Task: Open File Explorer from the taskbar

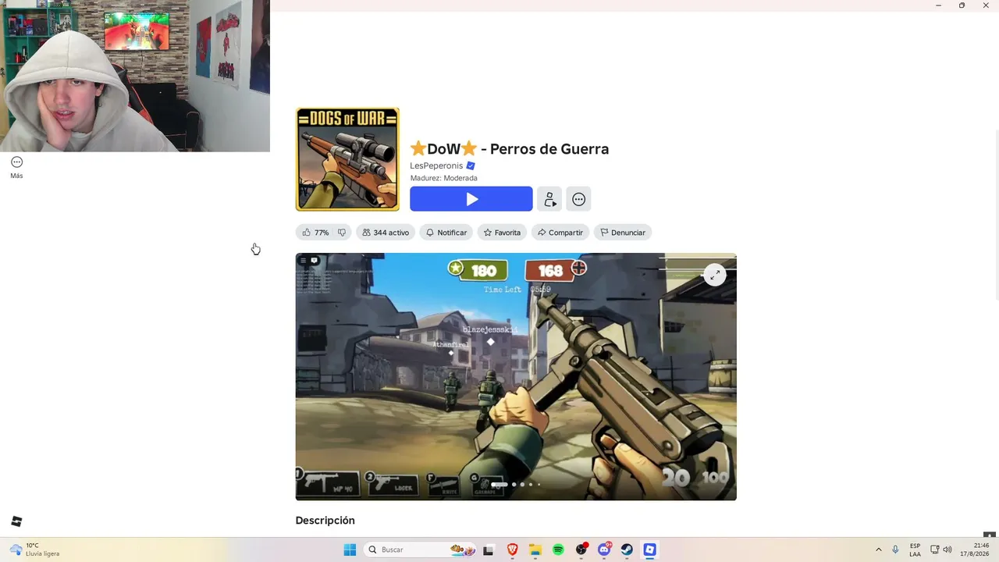Action: (535, 550)
